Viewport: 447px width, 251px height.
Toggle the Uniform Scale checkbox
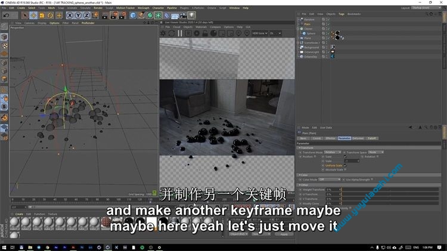tap(346, 165)
